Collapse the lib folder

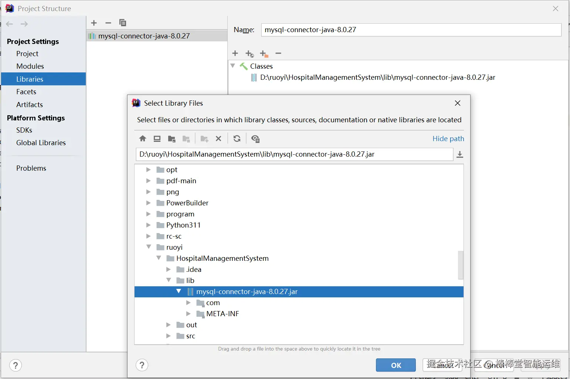pyautogui.click(x=169, y=280)
